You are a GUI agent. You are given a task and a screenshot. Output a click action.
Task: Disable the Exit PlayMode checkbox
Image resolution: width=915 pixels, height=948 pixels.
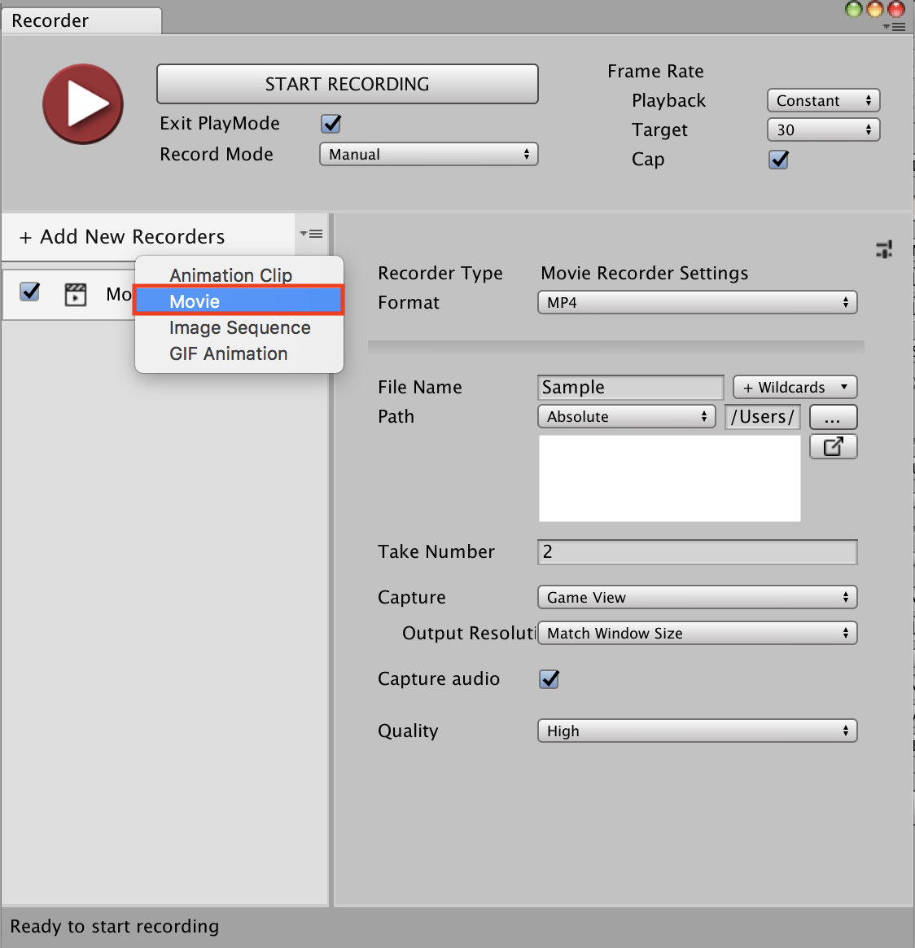(x=331, y=124)
